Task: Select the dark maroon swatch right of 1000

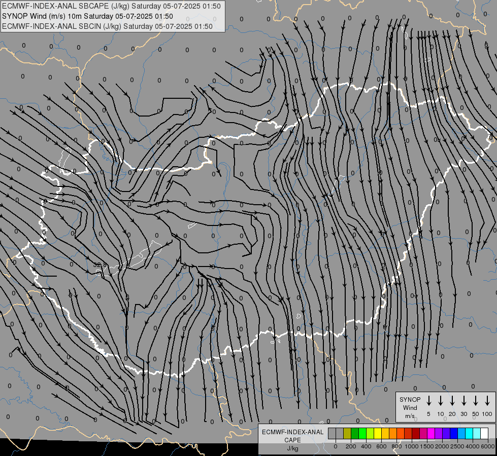Action: (416, 433)
